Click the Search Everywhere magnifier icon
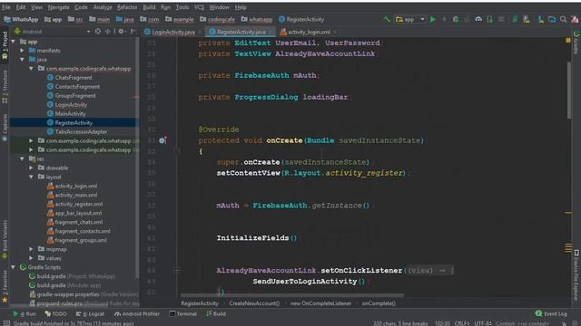This screenshot has width=581, height=326. (x=563, y=19)
